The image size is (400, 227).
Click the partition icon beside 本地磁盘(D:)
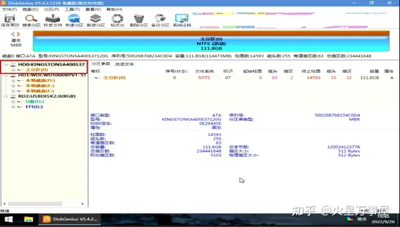[x=21, y=81]
